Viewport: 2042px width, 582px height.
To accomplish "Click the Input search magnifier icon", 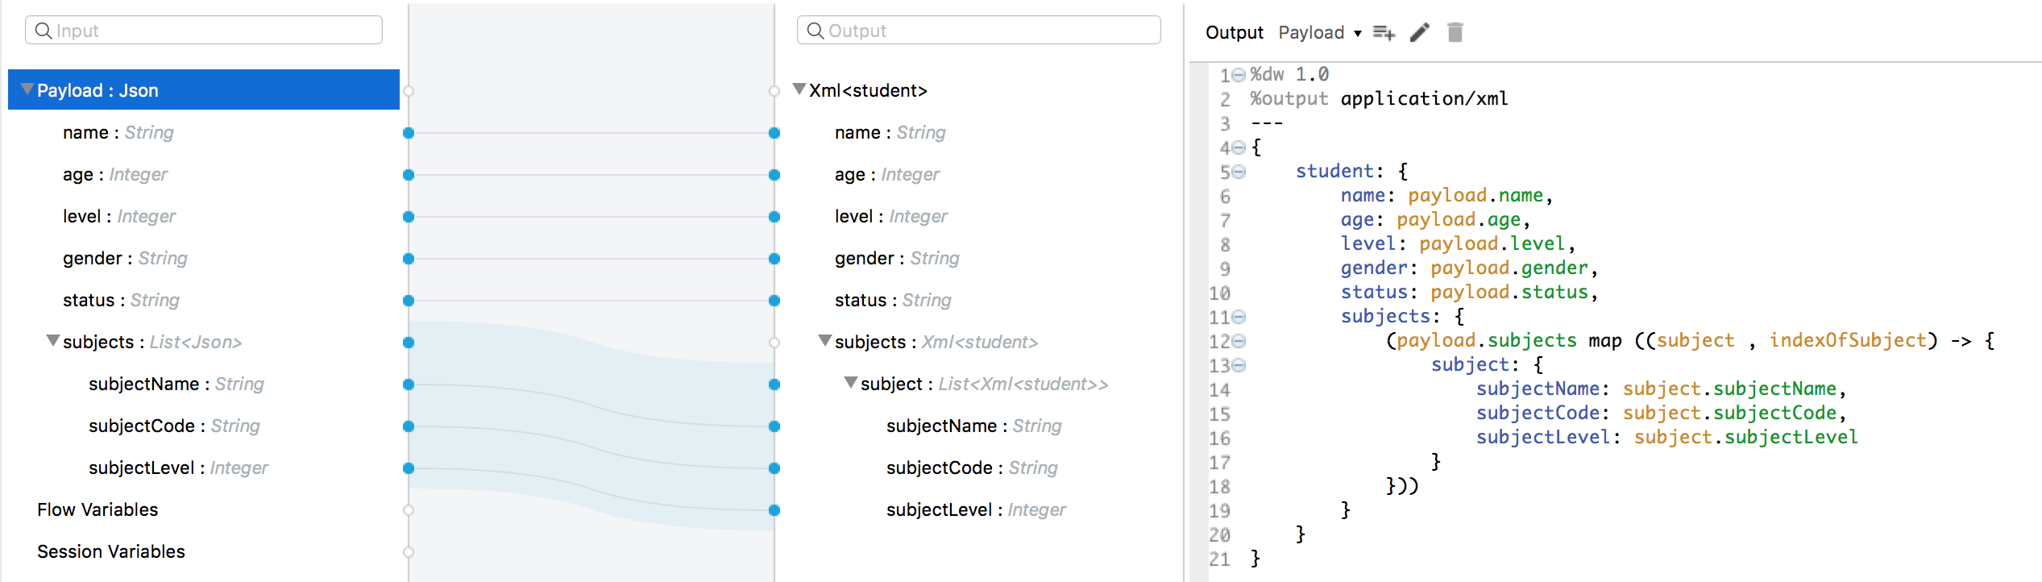I will [44, 31].
